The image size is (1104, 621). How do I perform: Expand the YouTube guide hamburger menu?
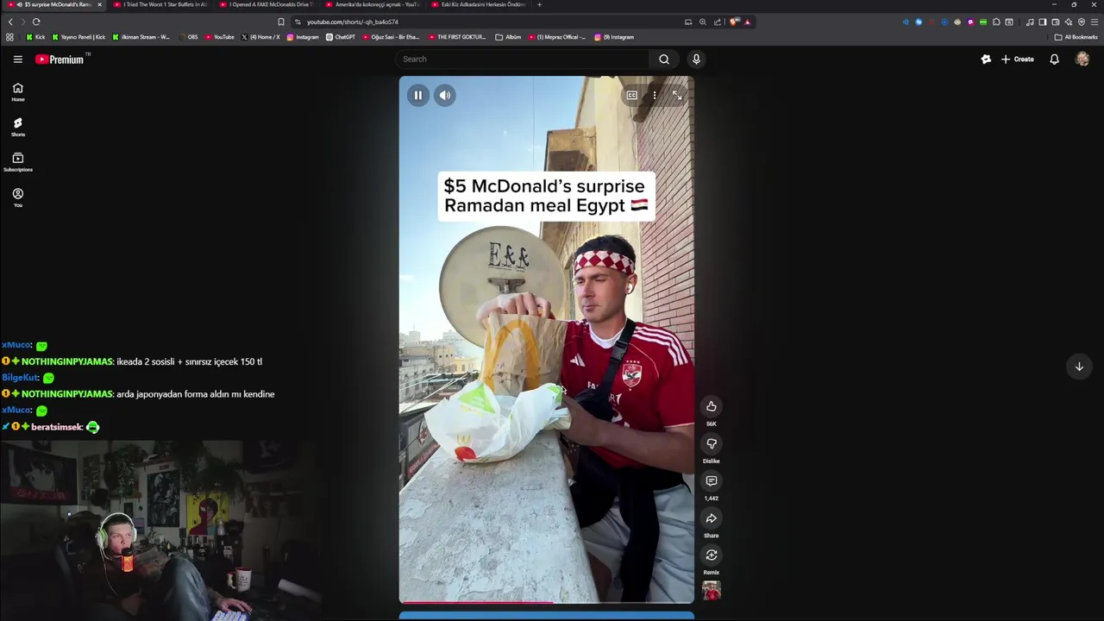(x=17, y=59)
